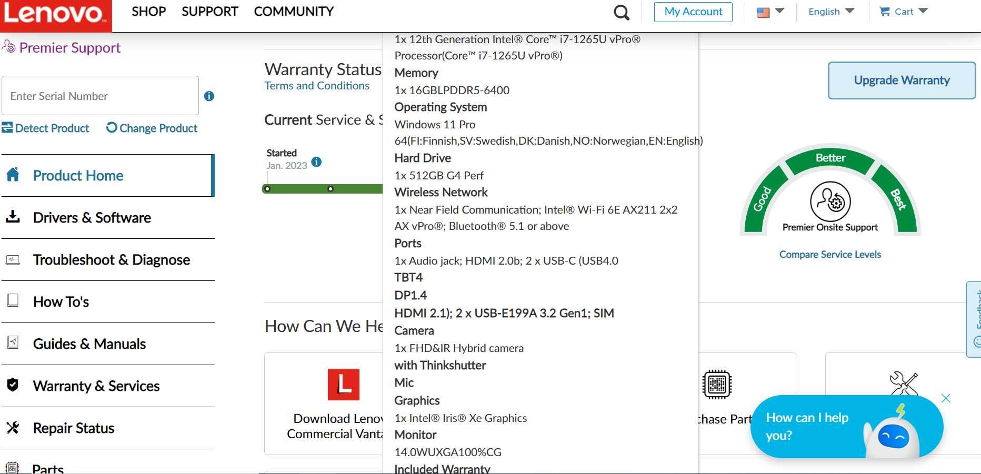Click Detect Product link
This screenshot has height=474, width=981.
(52, 128)
